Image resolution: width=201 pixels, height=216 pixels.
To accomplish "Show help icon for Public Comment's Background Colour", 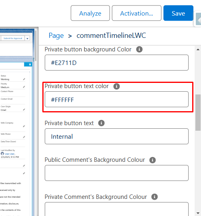I will pos(153,160).
